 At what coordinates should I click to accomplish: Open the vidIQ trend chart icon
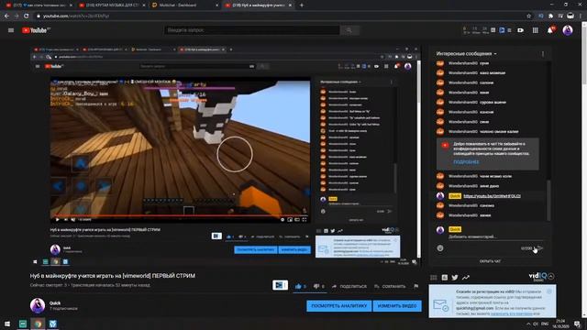pos(465,278)
